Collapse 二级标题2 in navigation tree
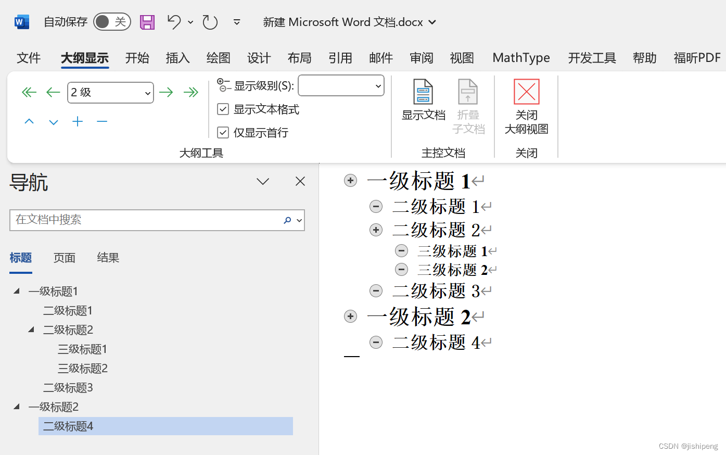The width and height of the screenshot is (726, 455). pos(31,329)
